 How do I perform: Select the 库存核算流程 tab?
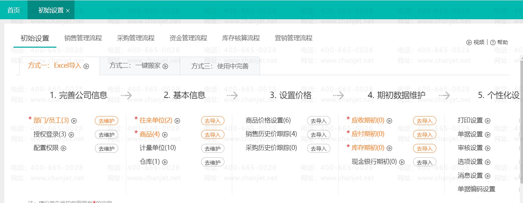(x=241, y=38)
